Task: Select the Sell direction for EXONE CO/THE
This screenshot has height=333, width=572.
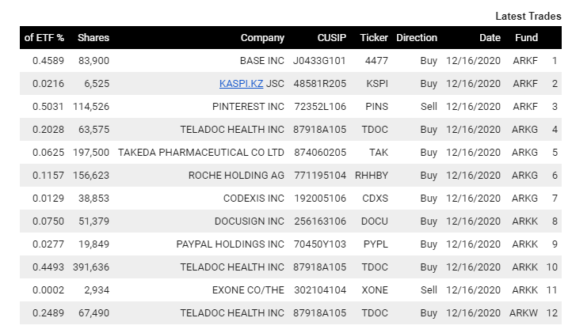Action: pyautogui.click(x=429, y=290)
